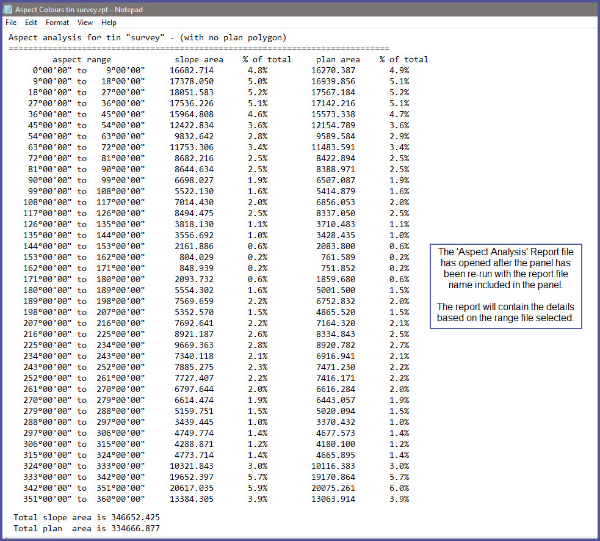
Task: Open the Help menu
Action: pyautogui.click(x=109, y=23)
